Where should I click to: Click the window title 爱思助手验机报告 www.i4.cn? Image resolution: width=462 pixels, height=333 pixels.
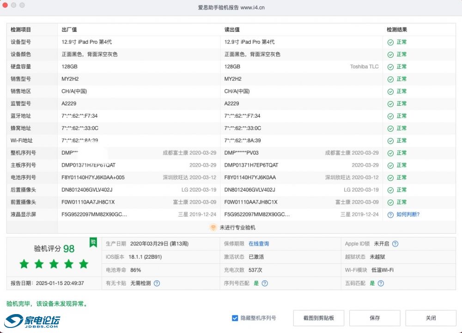click(231, 8)
